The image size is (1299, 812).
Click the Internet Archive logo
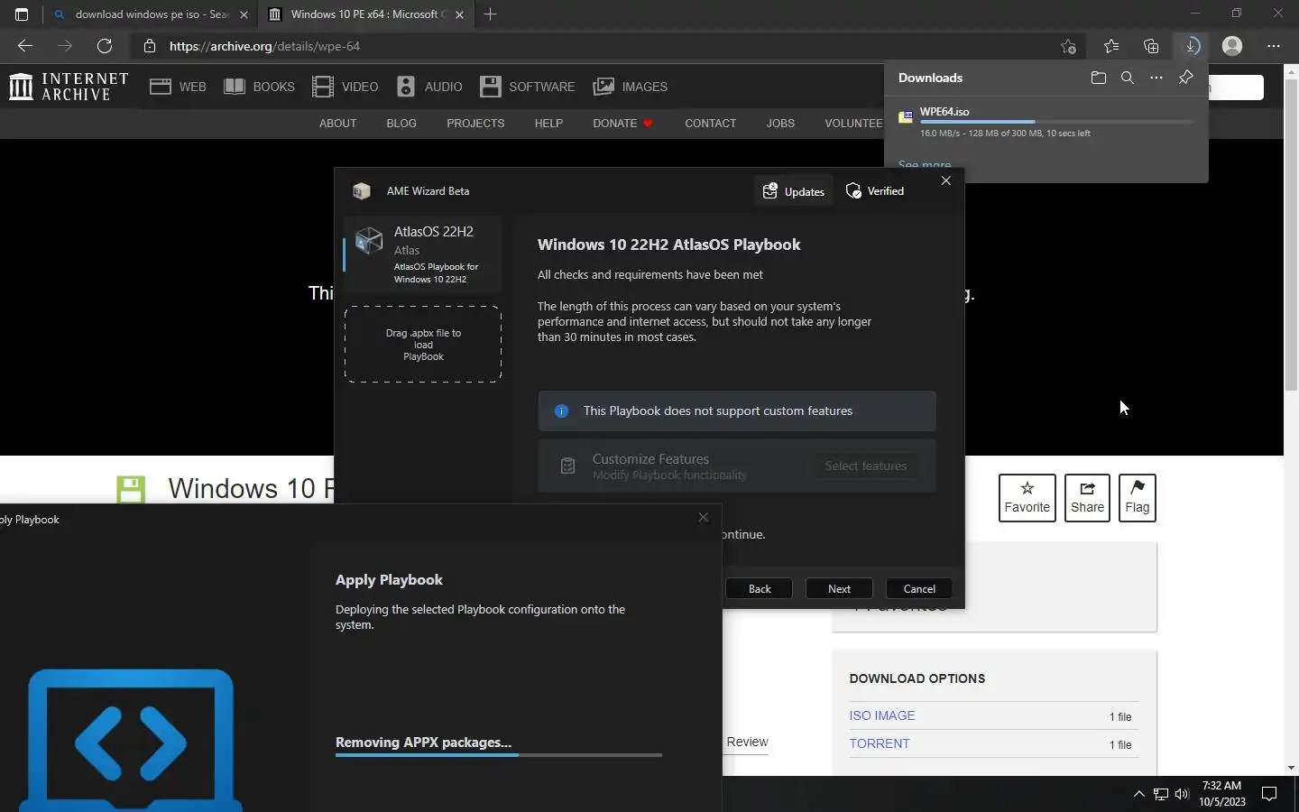pyautogui.click(x=69, y=87)
